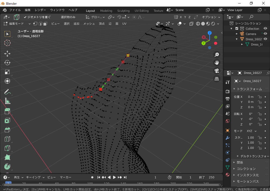This screenshot has width=270, height=191.
Task: Click the 選択物のみ button
Action: 68,17
